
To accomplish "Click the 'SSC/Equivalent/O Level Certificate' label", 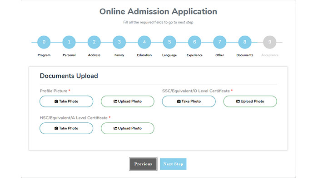I will (x=196, y=91).
